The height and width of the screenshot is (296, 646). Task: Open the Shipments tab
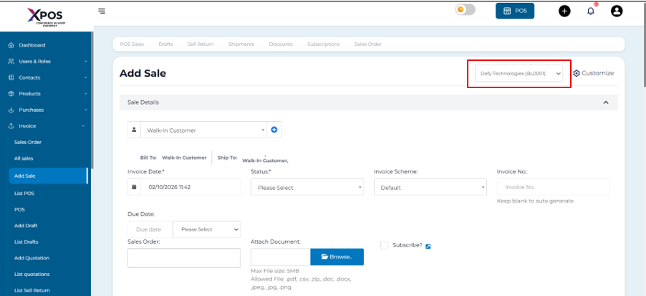(241, 44)
